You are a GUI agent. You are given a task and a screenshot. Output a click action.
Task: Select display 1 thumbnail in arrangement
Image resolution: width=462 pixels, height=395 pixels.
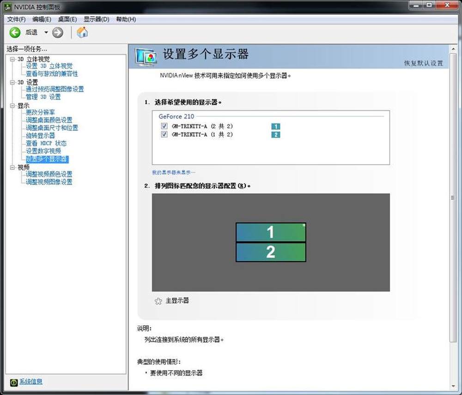click(x=271, y=232)
